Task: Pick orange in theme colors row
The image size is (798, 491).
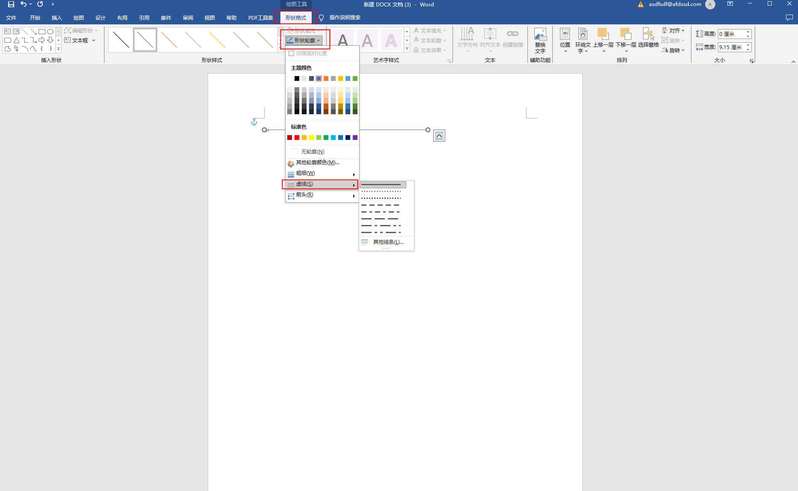Action: coord(326,78)
